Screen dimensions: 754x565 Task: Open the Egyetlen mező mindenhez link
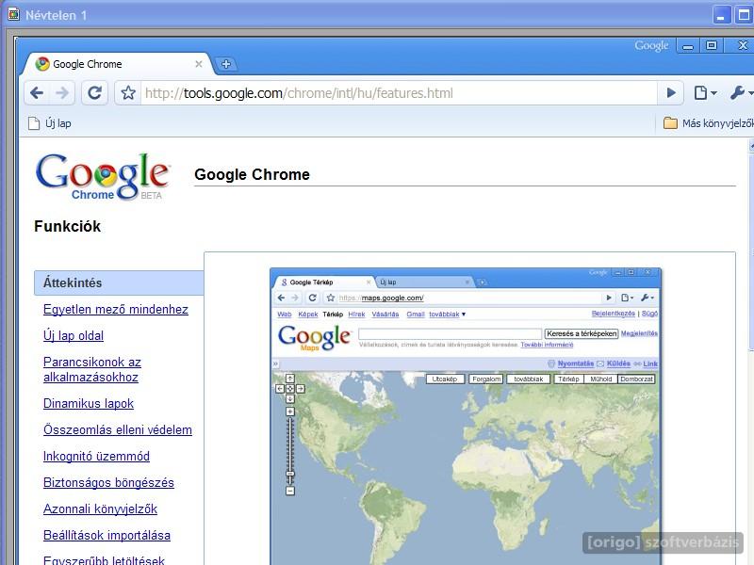tap(116, 310)
